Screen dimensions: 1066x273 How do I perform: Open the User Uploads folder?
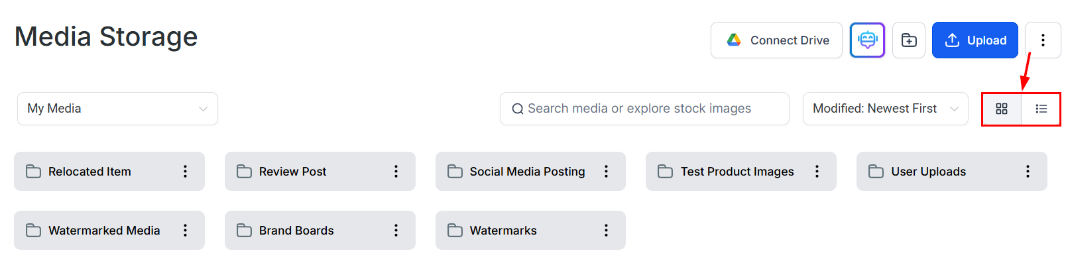[928, 172]
